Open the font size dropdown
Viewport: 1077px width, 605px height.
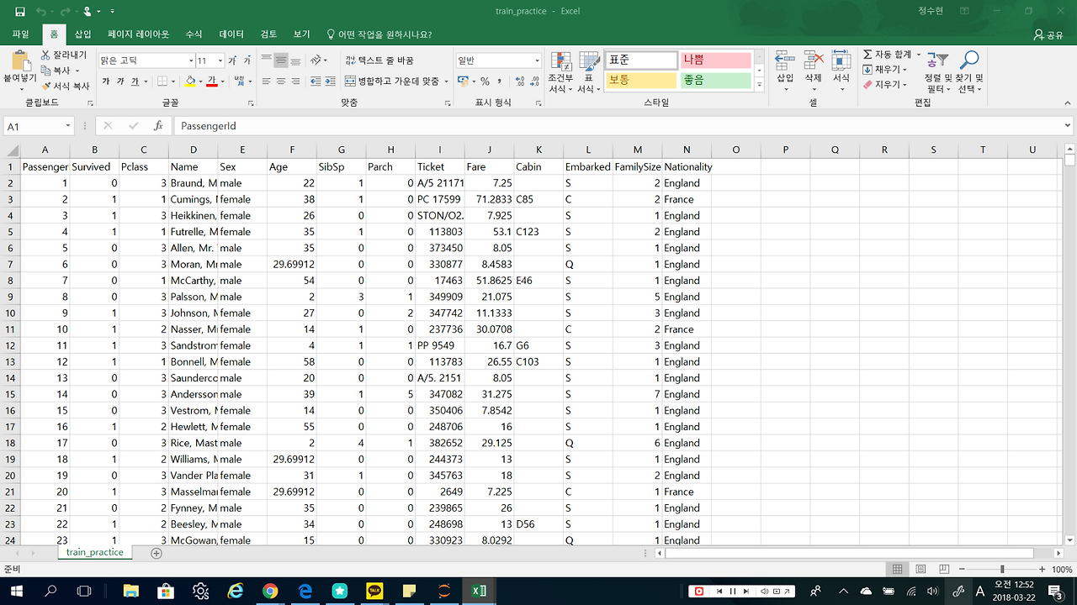[x=220, y=60]
